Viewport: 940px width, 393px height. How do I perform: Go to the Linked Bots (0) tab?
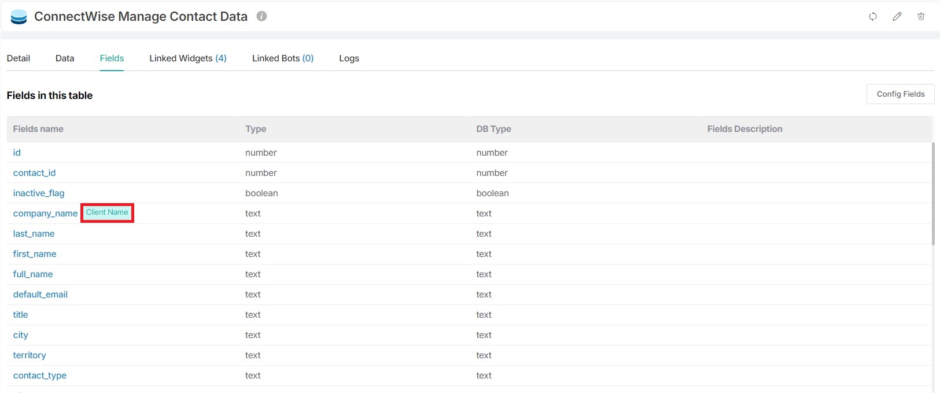(283, 58)
